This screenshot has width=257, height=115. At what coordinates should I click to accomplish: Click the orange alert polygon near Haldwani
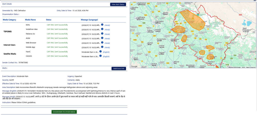[210, 57]
